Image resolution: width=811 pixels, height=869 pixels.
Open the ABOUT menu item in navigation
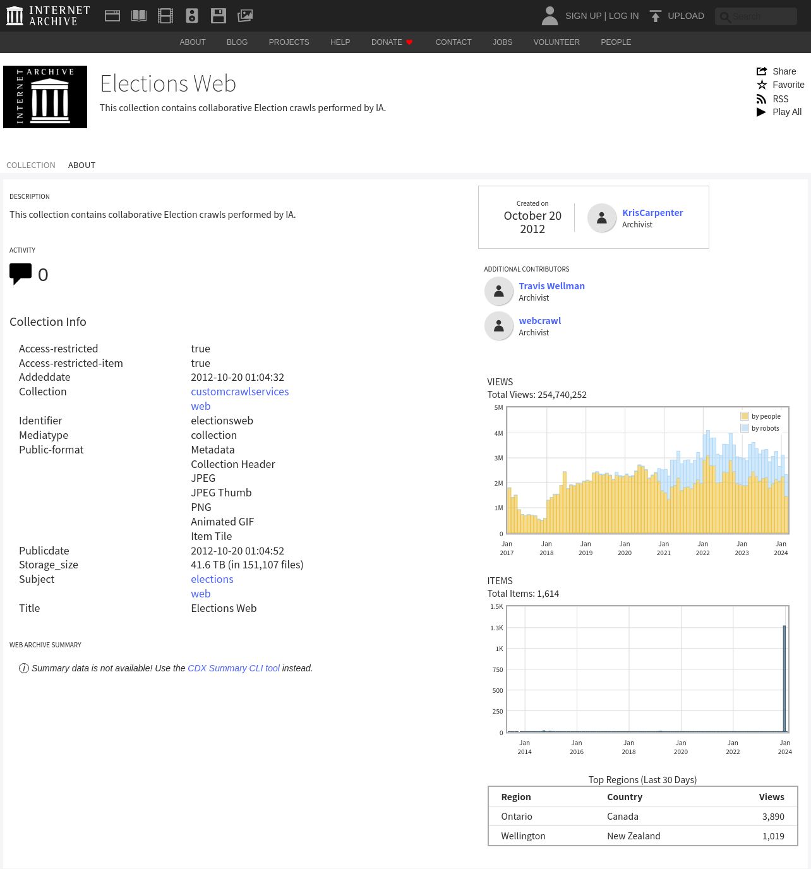click(193, 42)
